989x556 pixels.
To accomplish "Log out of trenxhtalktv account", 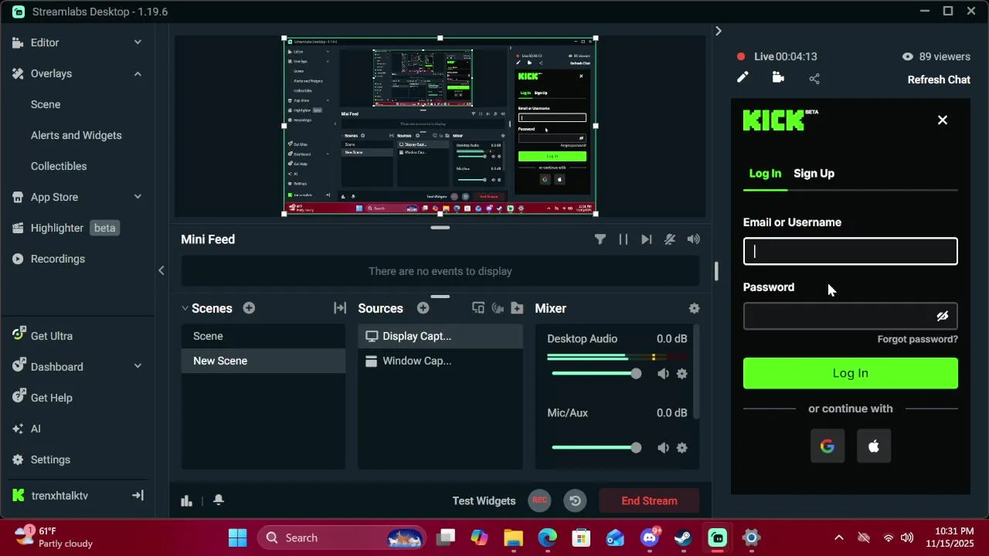I will (138, 496).
